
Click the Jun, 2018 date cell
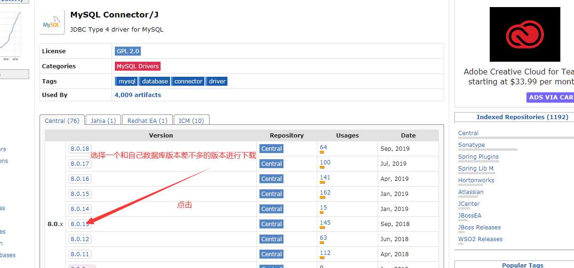pos(395,239)
